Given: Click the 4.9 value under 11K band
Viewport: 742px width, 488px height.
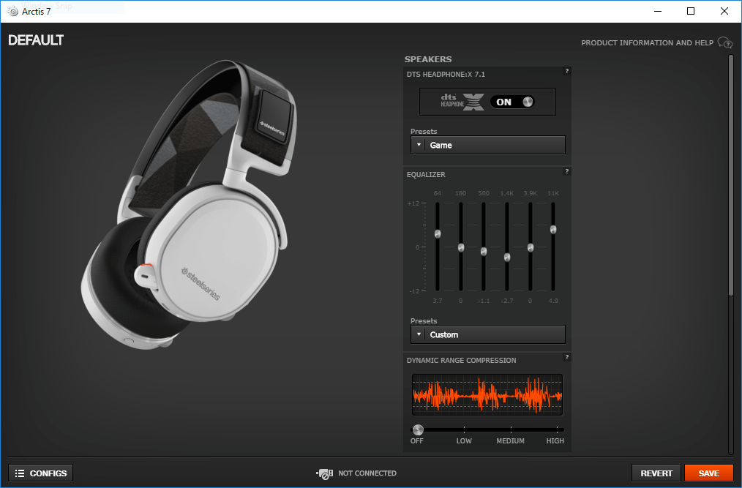Looking at the screenshot, I should click(553, 301).
